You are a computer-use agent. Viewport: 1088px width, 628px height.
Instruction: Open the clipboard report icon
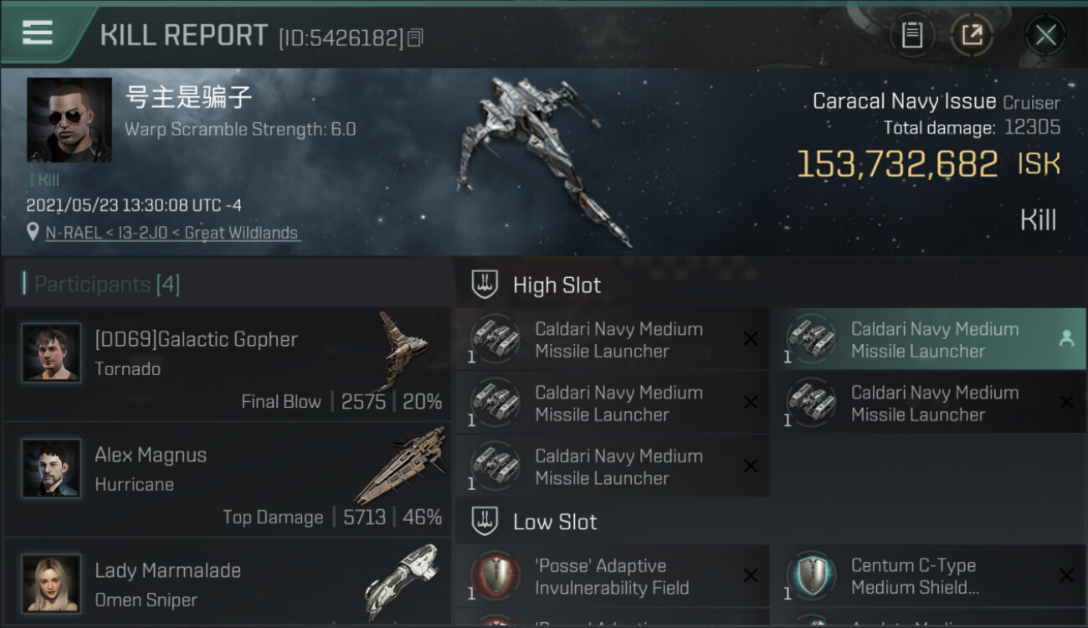912,35
